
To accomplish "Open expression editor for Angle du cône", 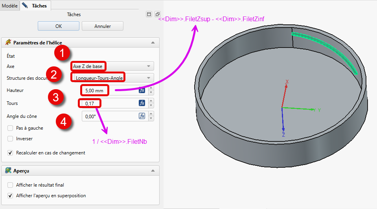I will [x=142, y=116].
